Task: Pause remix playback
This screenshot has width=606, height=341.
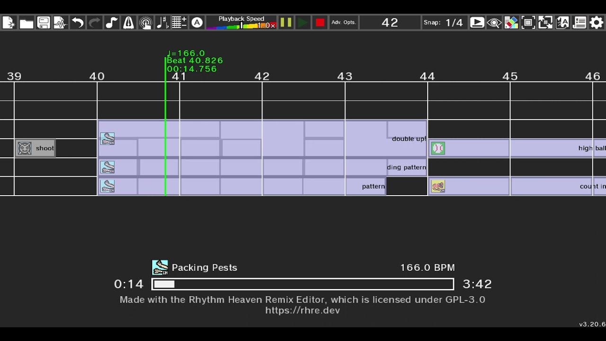Action: pyautogui.click(x=285, y=23)
